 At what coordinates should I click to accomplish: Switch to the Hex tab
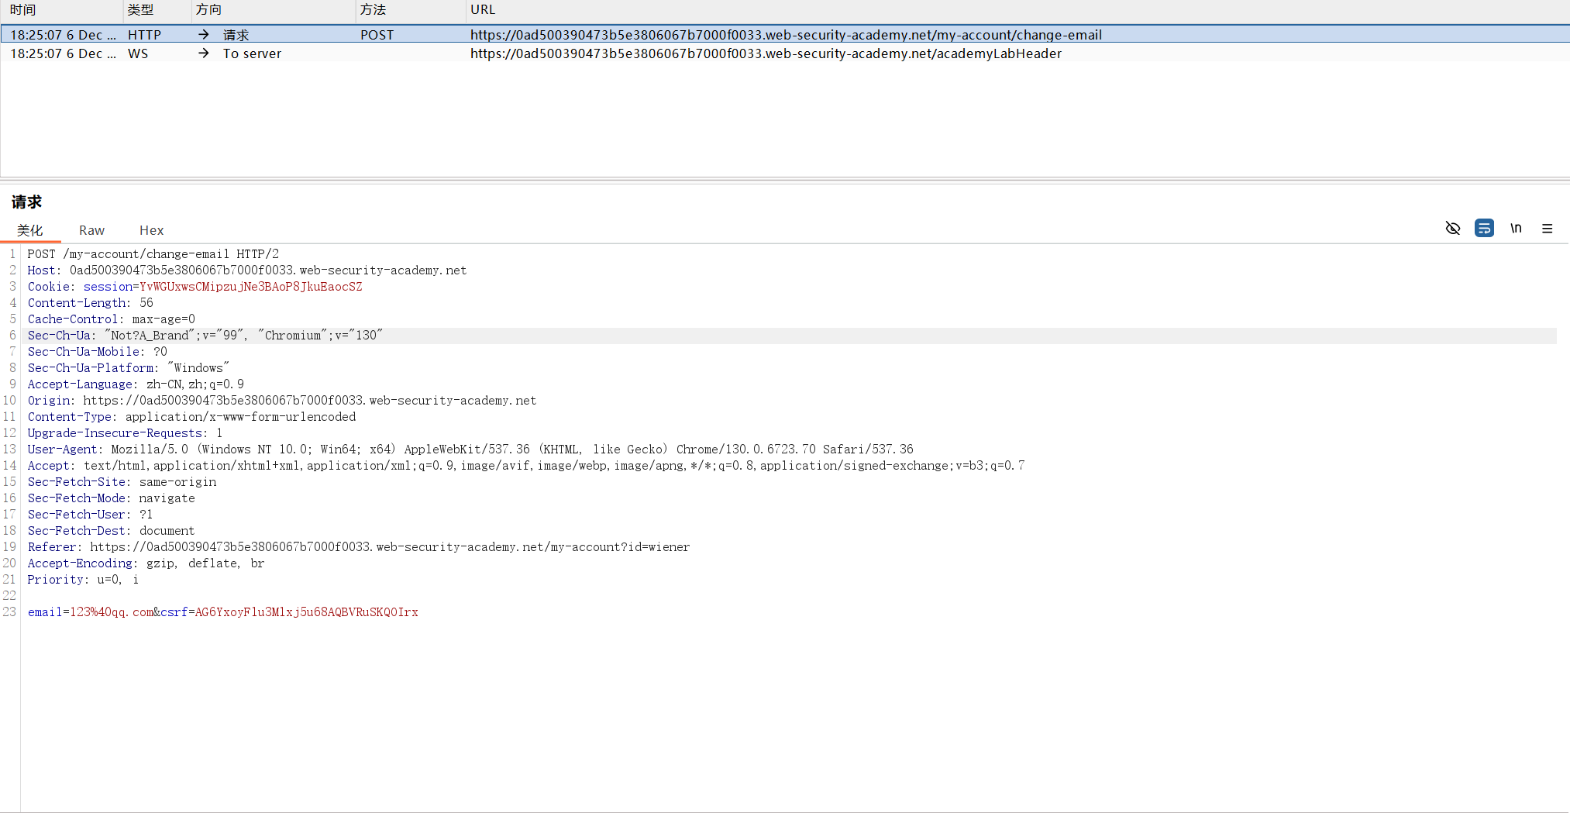151,230
